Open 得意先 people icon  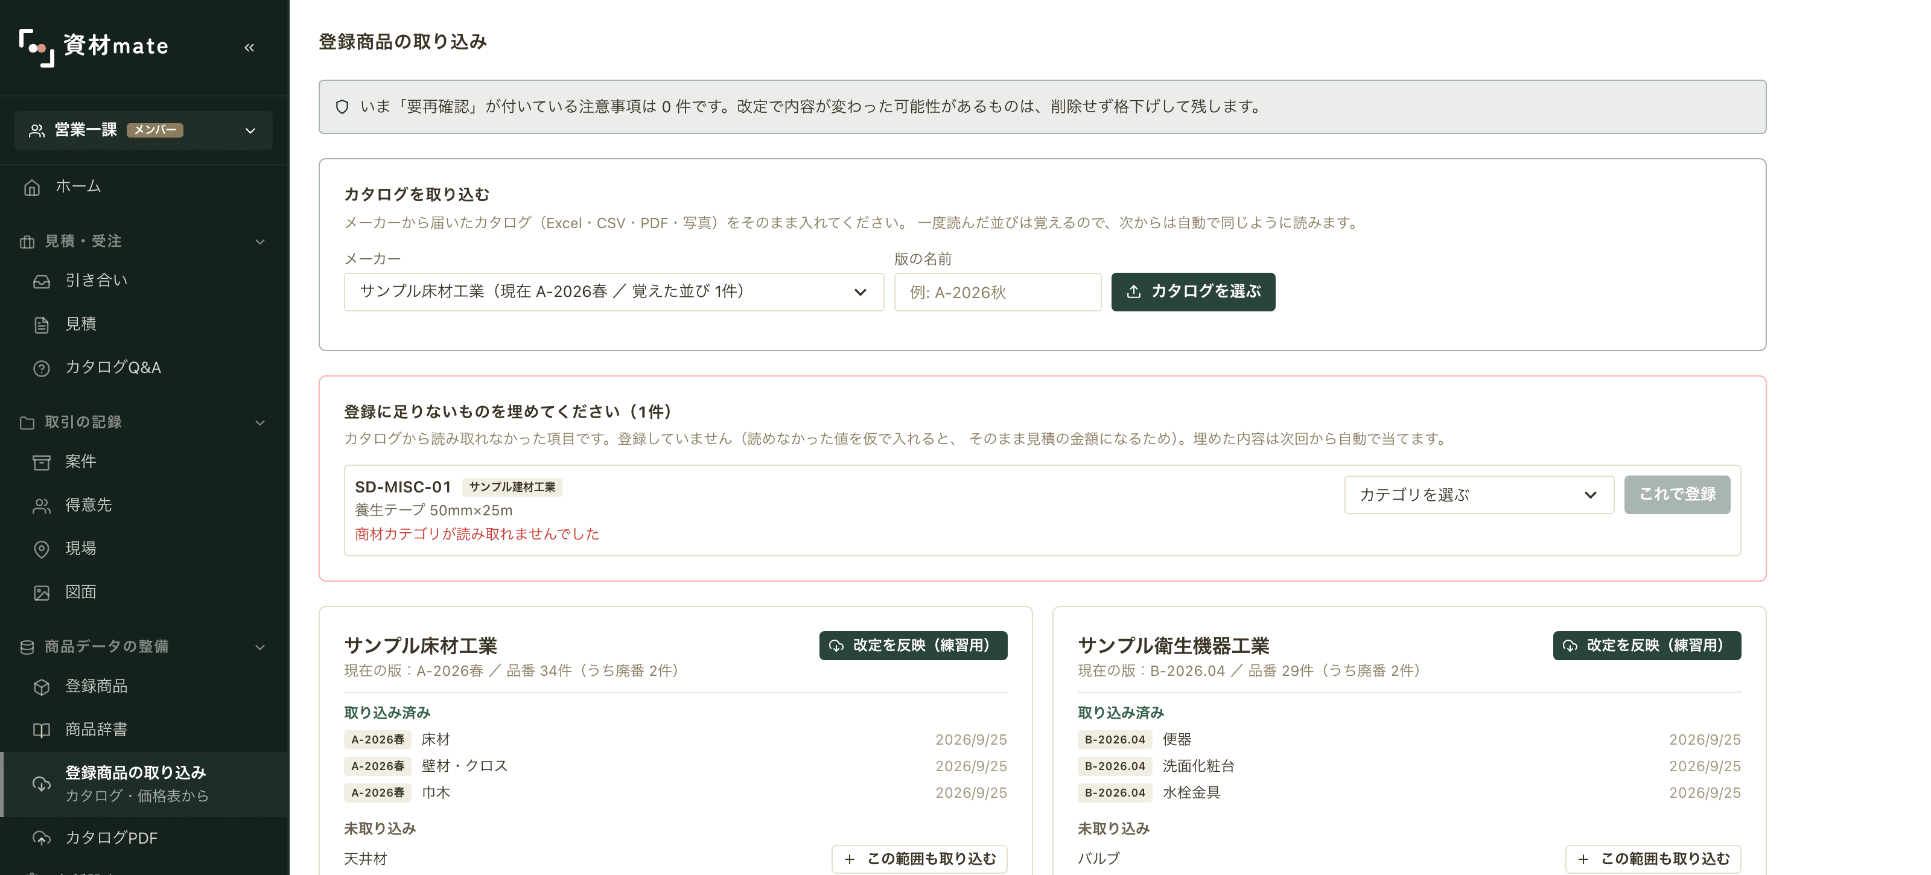(42, 506)
